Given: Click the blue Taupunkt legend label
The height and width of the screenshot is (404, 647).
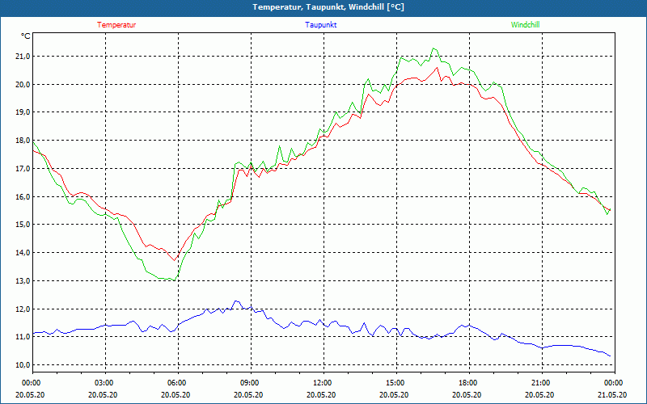Looking at the screenshot, I should tap(321, 25).
